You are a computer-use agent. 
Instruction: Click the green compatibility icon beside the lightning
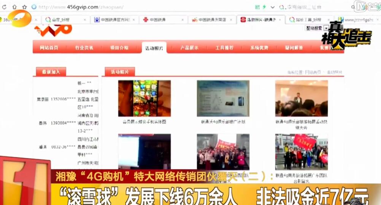click(257, 7)
